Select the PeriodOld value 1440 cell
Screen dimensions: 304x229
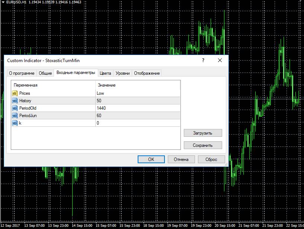pyautogui.click(x=138, y=108)
